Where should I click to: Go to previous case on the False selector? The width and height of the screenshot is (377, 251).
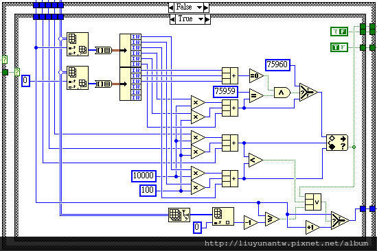(x=171, y=8)
